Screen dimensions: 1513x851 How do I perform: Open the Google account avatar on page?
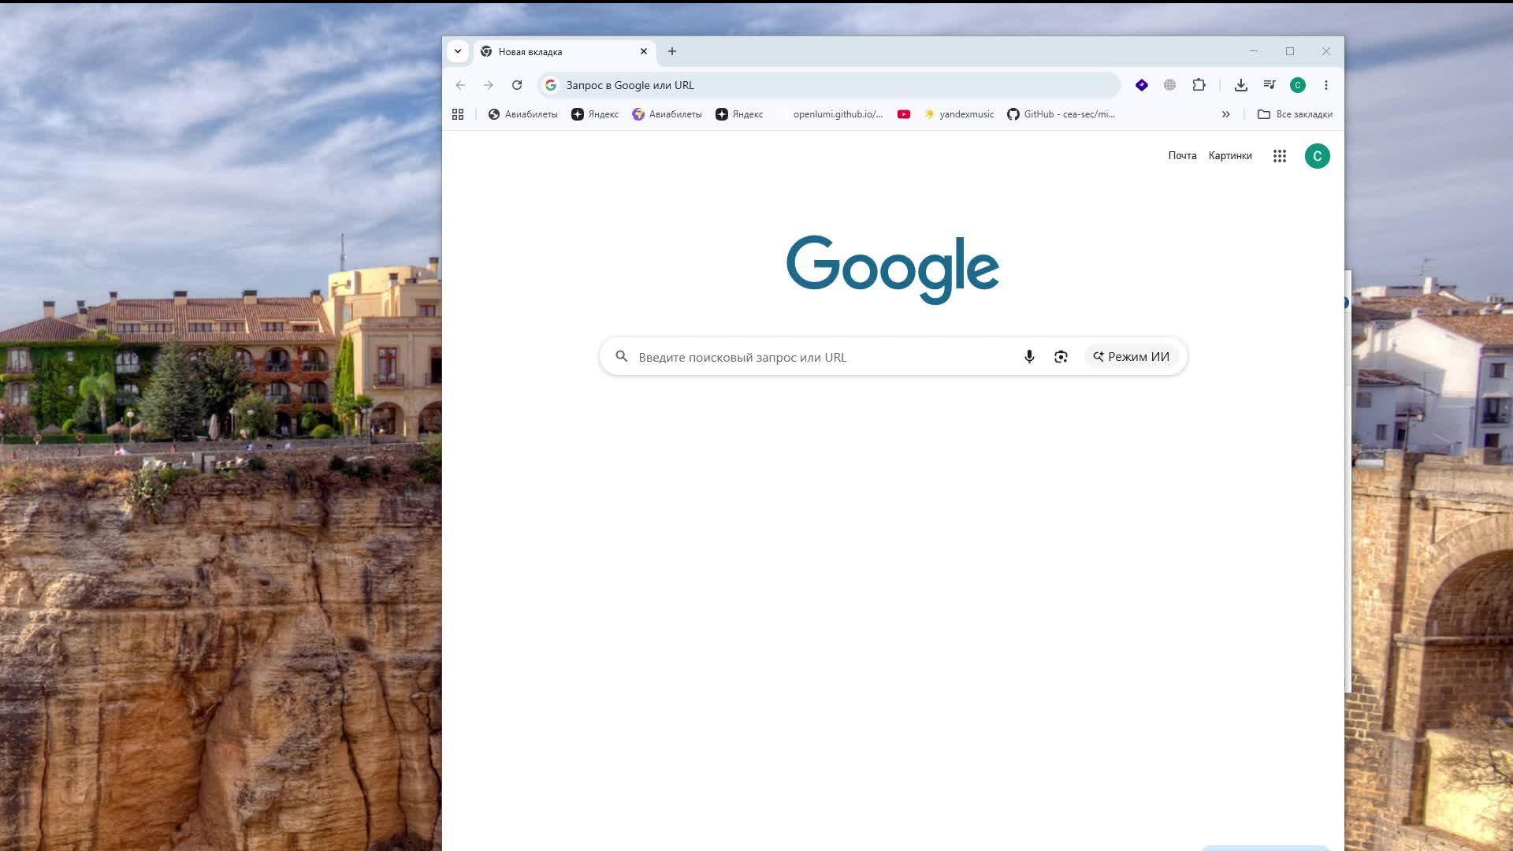[1318, 156]
